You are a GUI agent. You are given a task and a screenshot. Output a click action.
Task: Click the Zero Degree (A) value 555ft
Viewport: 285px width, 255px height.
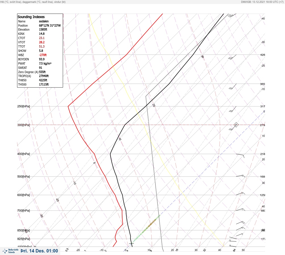click(42, 72)
